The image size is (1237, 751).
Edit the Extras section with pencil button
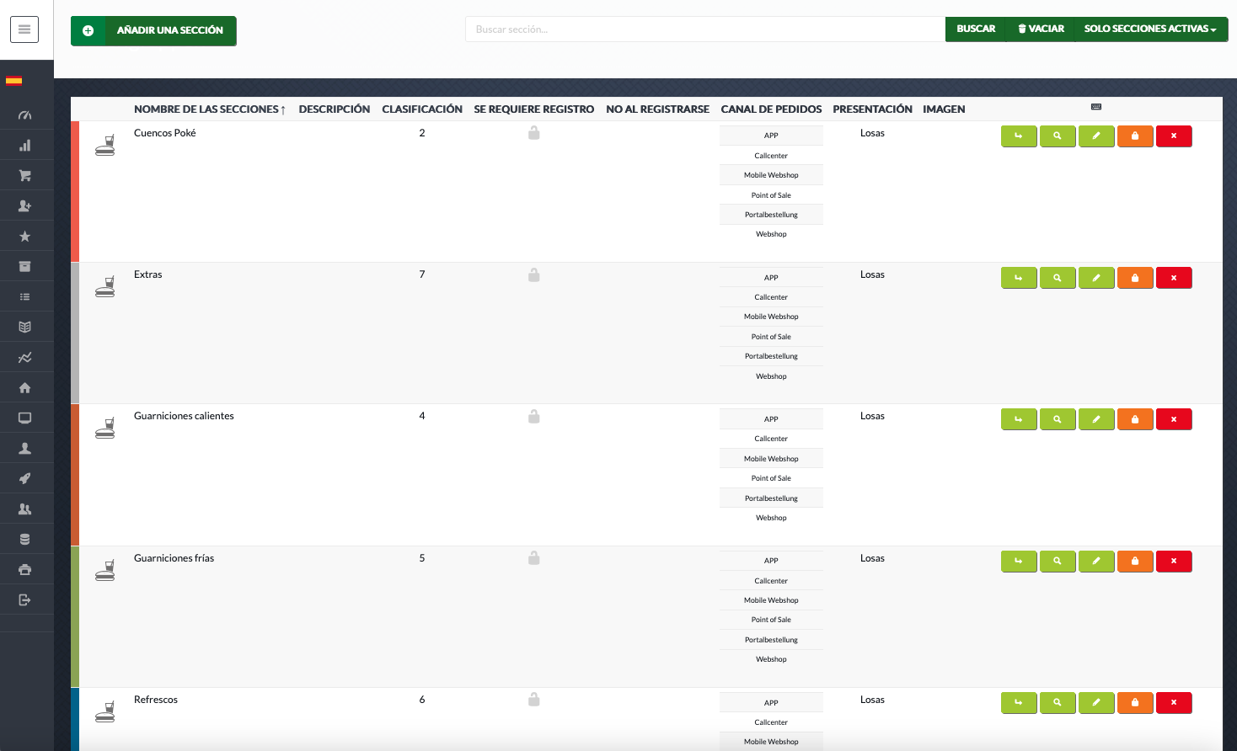pyautogui.click(x=1096, y=278)
